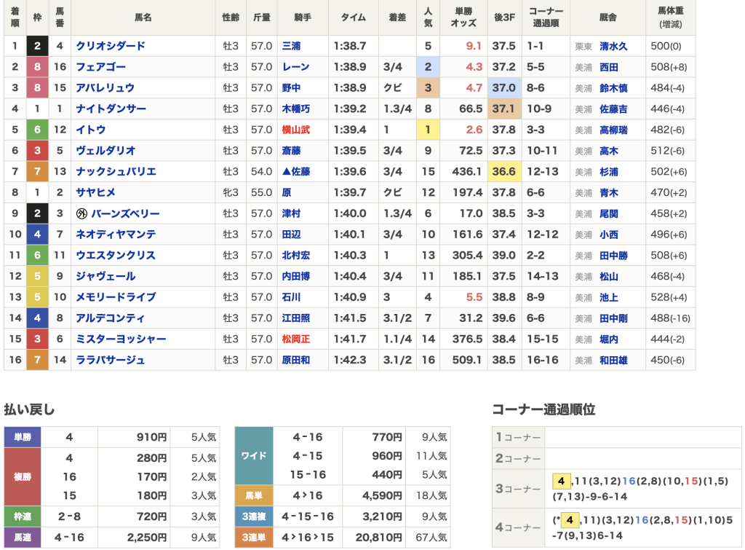Open horse page for ヴェルダリオ
The width and height of the screenshot is (745, 550).
coord(105,151)
